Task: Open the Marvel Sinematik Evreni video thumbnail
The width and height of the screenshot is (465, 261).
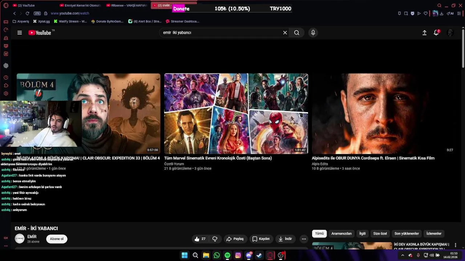Action: pos(236,114)
